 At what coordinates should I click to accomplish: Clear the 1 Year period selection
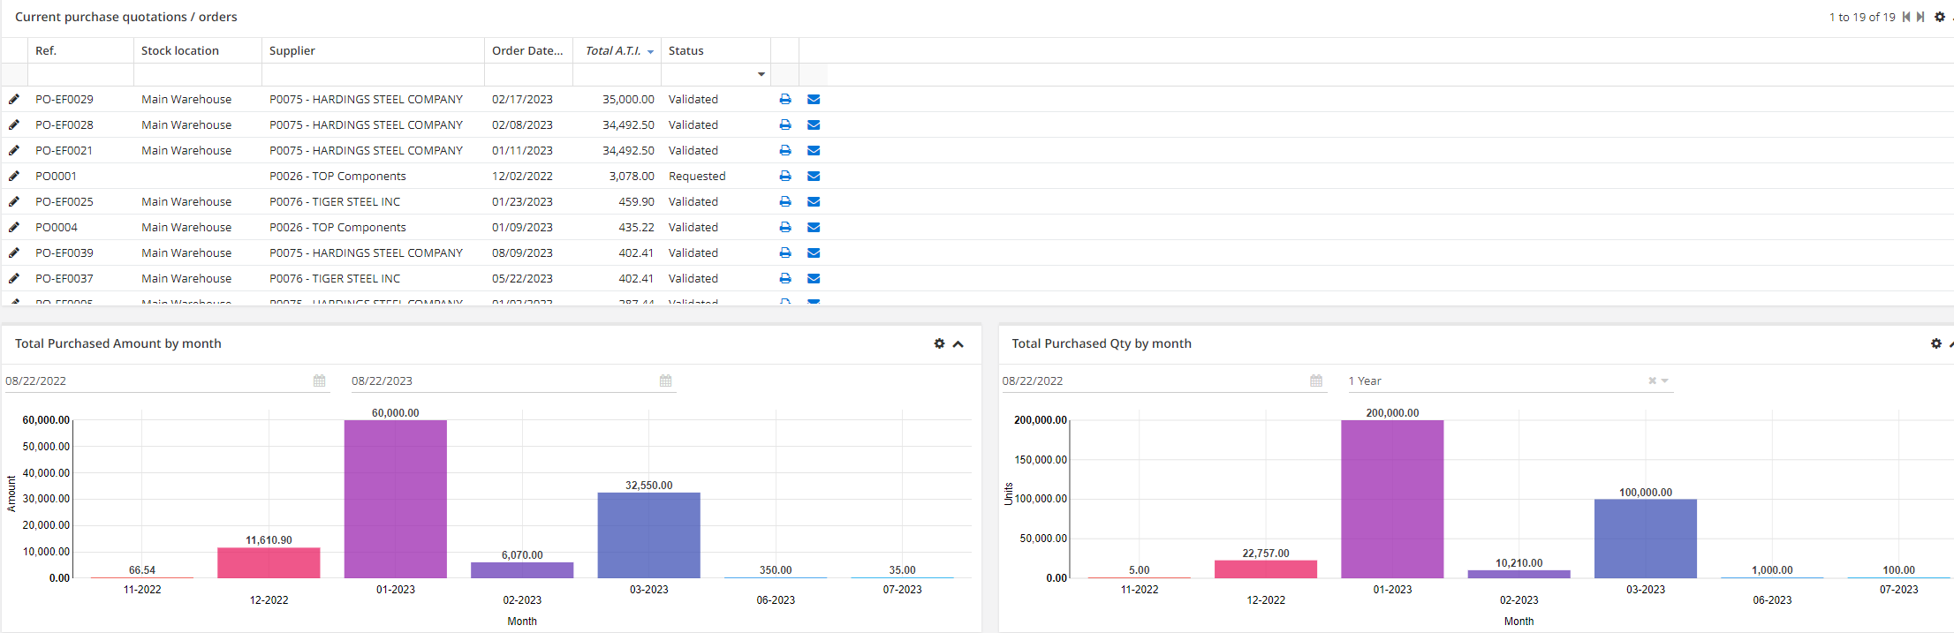coord(1652,381)
